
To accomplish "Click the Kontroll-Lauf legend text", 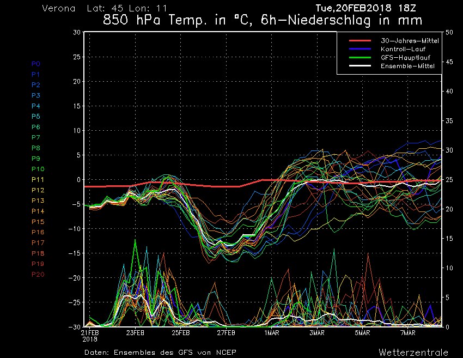I will [x=404, y=49].
